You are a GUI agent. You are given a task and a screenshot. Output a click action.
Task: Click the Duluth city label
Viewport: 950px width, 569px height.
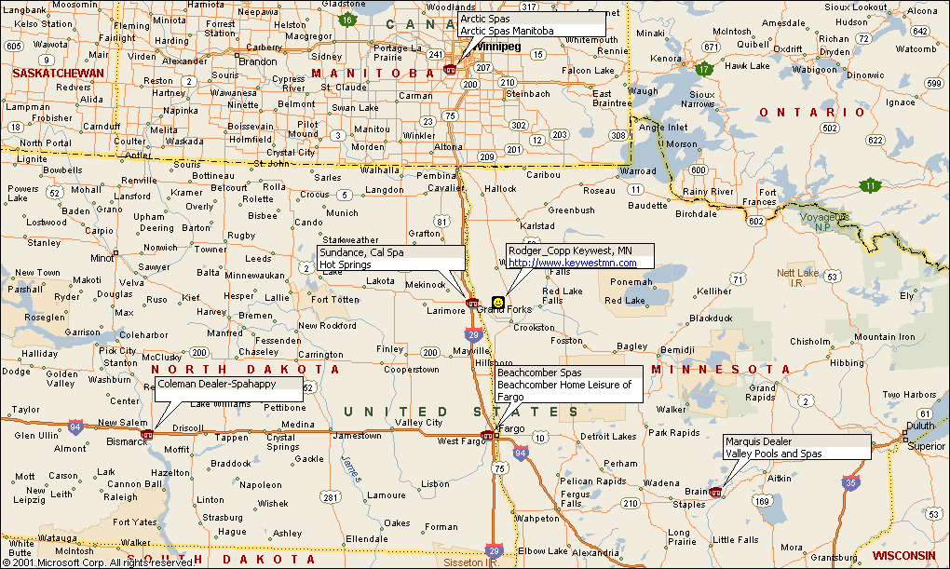pos(920,426)
